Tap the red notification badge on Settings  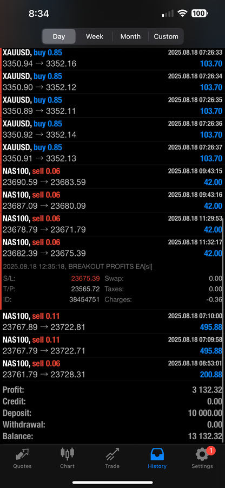[211, 450]
